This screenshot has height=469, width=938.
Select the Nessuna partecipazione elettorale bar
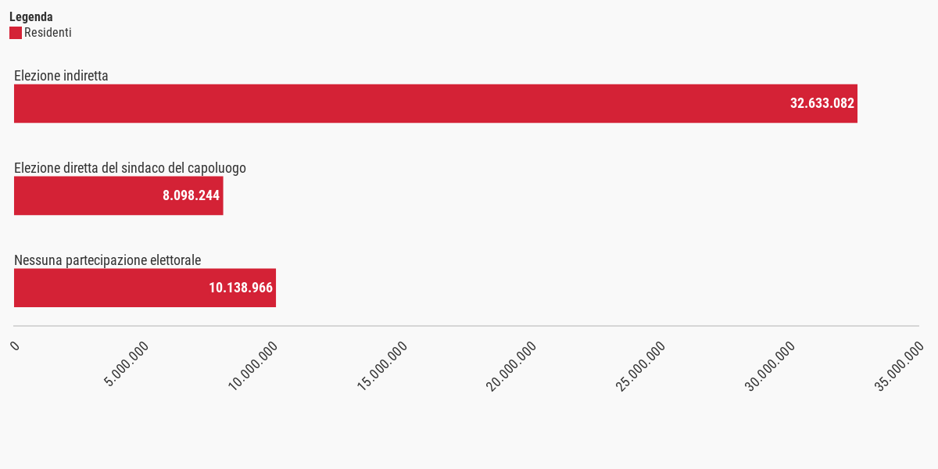[145, 288]
